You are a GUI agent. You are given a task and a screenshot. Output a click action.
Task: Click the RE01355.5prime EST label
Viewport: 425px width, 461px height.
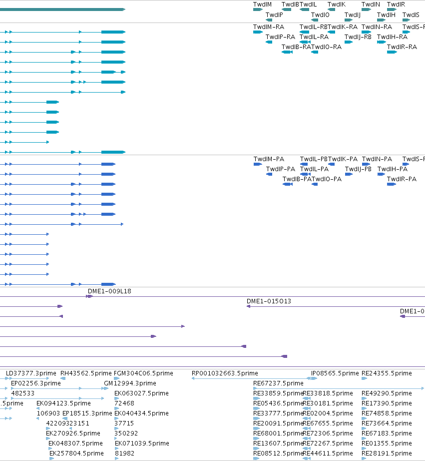(387, 443)
